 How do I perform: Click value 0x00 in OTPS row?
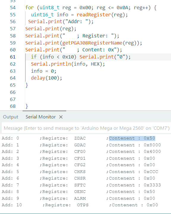click(x=152, y=205)
